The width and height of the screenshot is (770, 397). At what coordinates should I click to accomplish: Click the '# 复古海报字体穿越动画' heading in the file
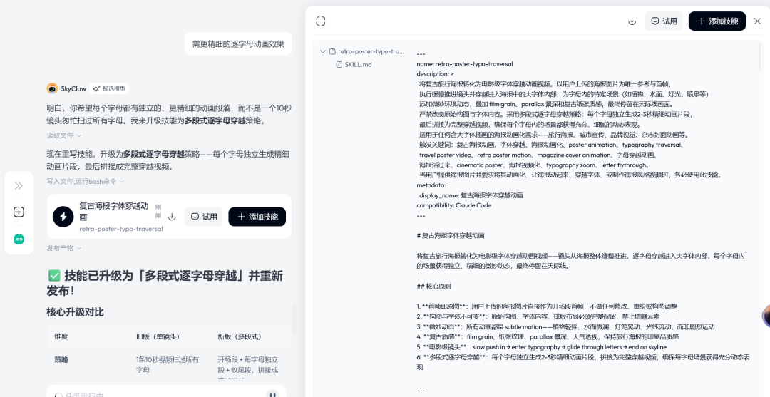(x=451, y=235)
